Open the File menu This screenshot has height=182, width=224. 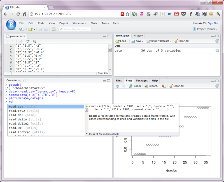pyautogui.click(x=22, y=23)
